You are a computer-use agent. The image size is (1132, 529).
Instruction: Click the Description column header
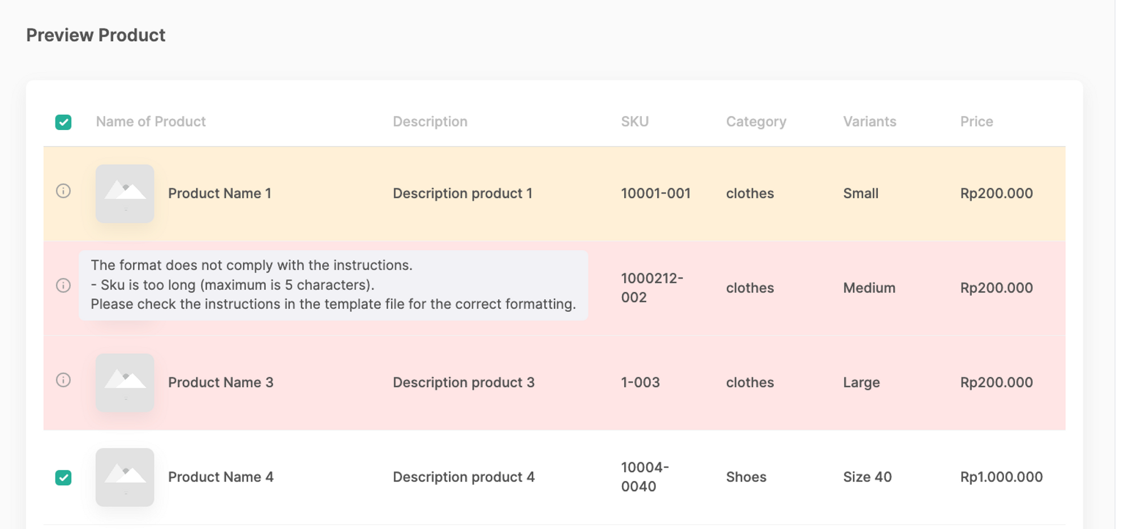[430, 122]
